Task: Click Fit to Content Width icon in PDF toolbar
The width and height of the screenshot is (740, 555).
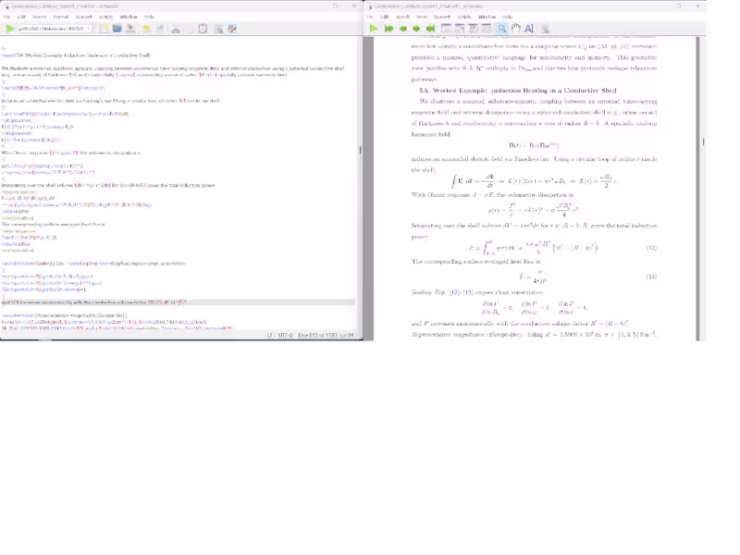Action: click(x=487, y=29)
